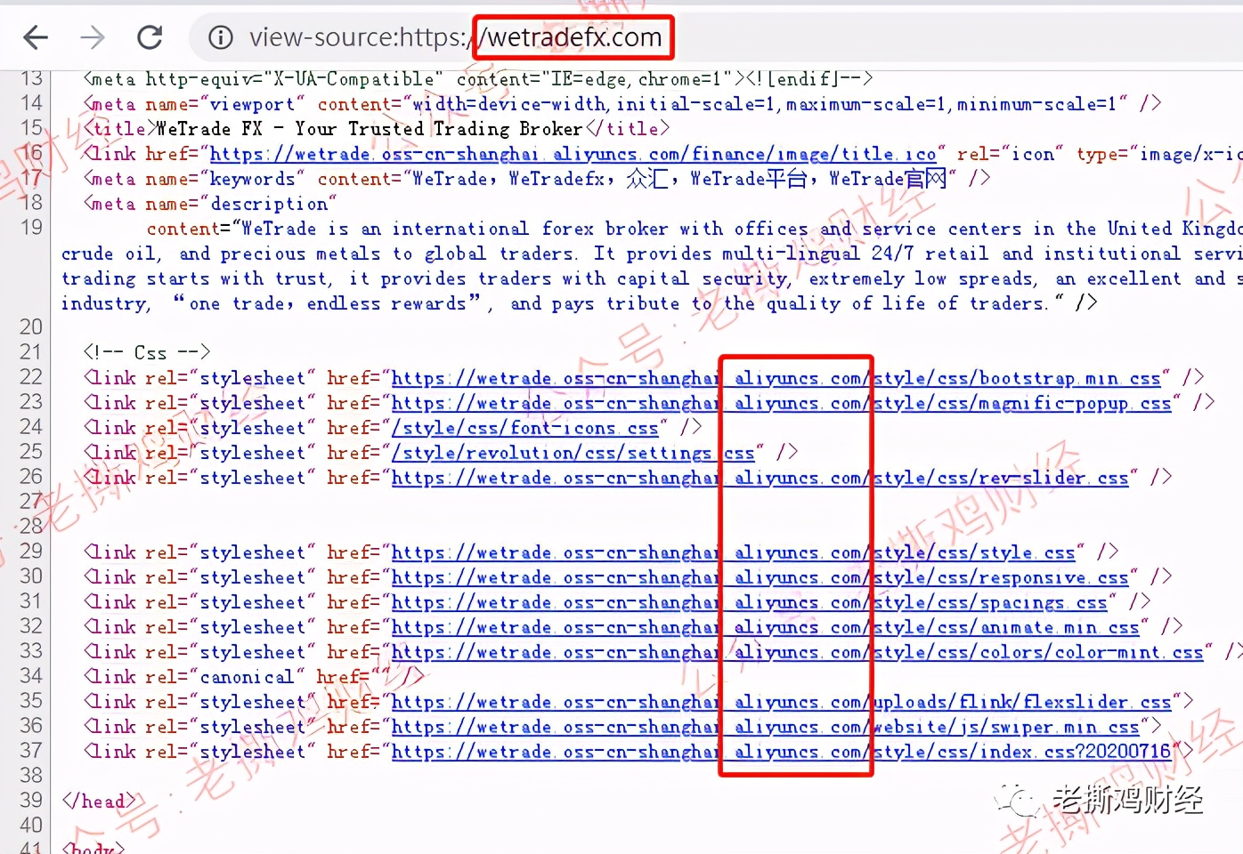This screenshot has height=854, width=1243.
Task: Open the uploads/flink/flexslider.css link
Action: [781, 702]
